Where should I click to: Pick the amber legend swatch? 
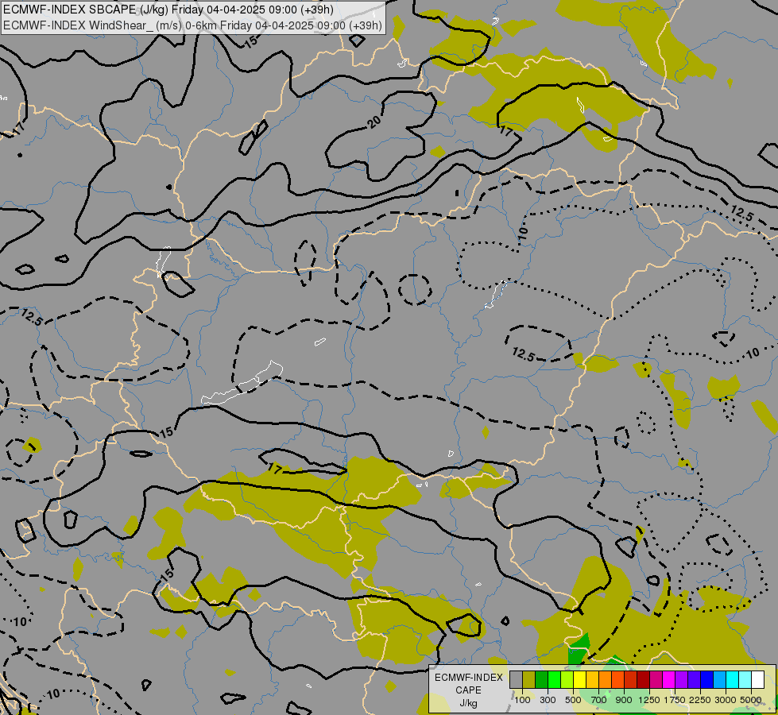[592, 680]
